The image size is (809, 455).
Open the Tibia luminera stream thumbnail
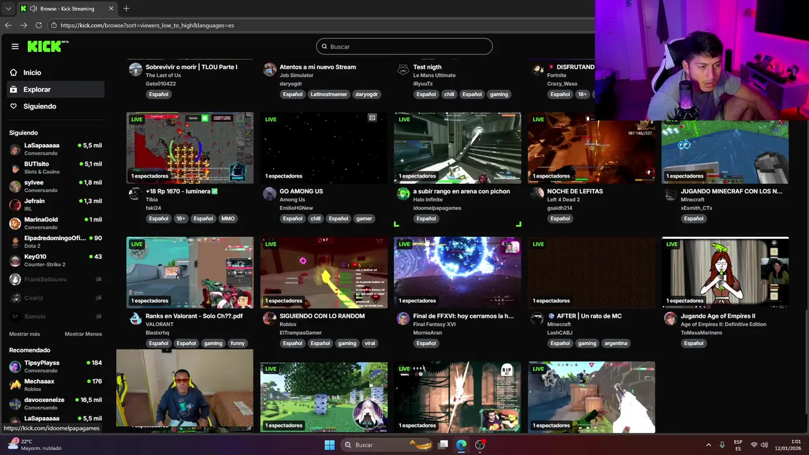coord(190,148)
